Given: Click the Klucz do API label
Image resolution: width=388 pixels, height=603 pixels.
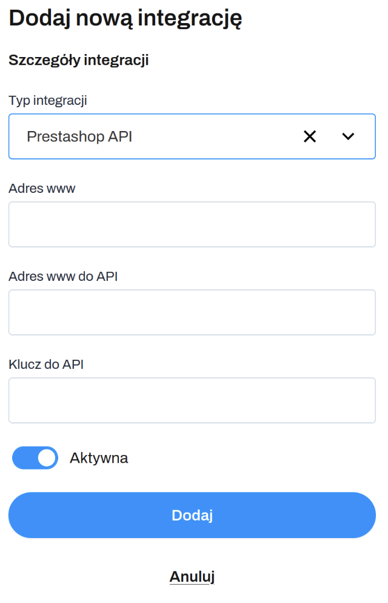Looking at the screenshot, I should pyautogui.click(x=46, y=365).
